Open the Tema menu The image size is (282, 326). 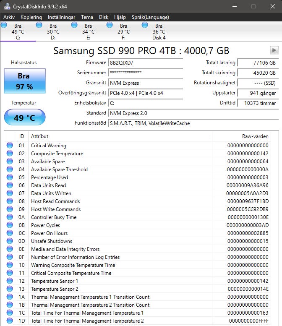pos(87,17)
